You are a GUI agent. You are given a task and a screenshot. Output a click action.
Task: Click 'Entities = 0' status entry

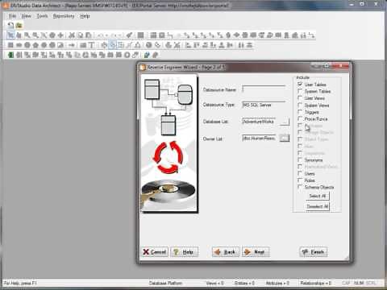click(244, 283)
